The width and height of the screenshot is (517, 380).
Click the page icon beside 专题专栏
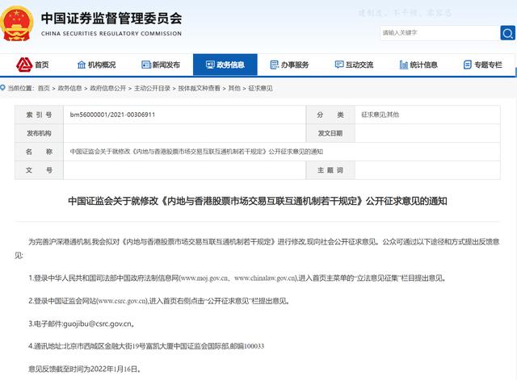tap(468, 65)
